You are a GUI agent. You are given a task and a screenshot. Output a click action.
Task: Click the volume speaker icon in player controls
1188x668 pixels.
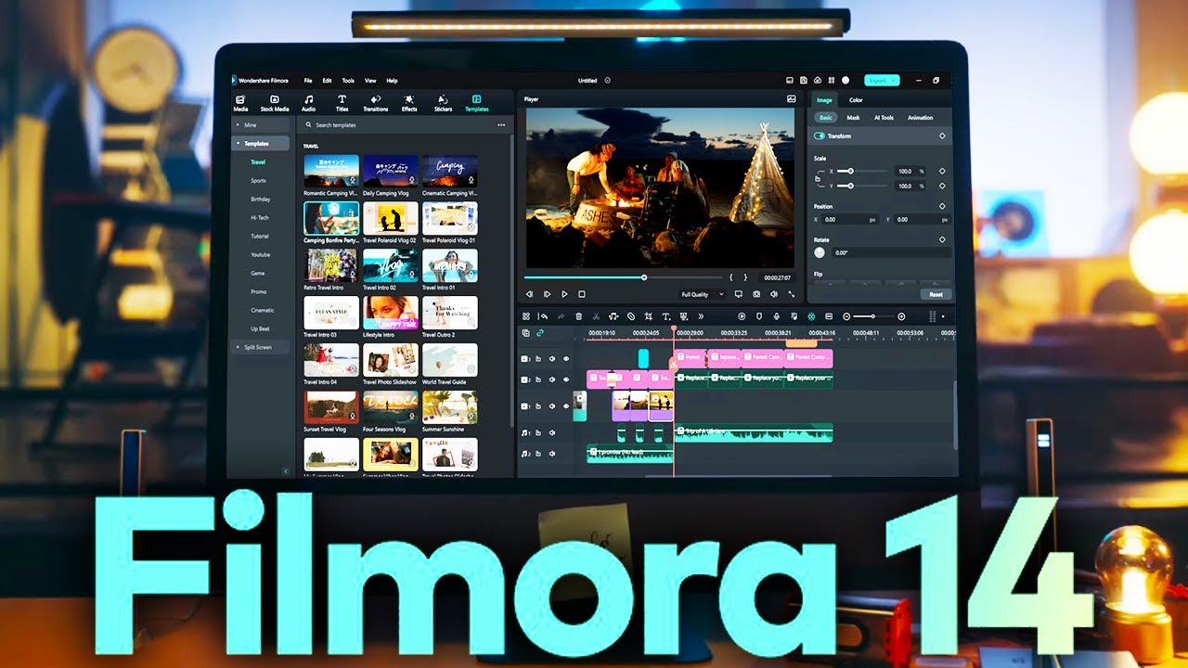click(x=774, y=294)
